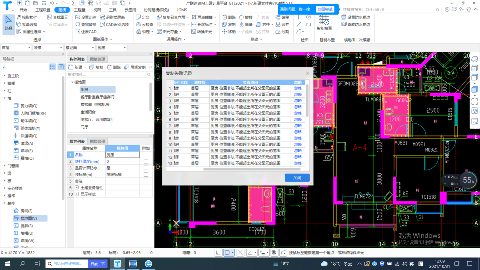
Task: Switch navigation bar to detailed view
Action: pyautogui.click(x=61, y=67)
